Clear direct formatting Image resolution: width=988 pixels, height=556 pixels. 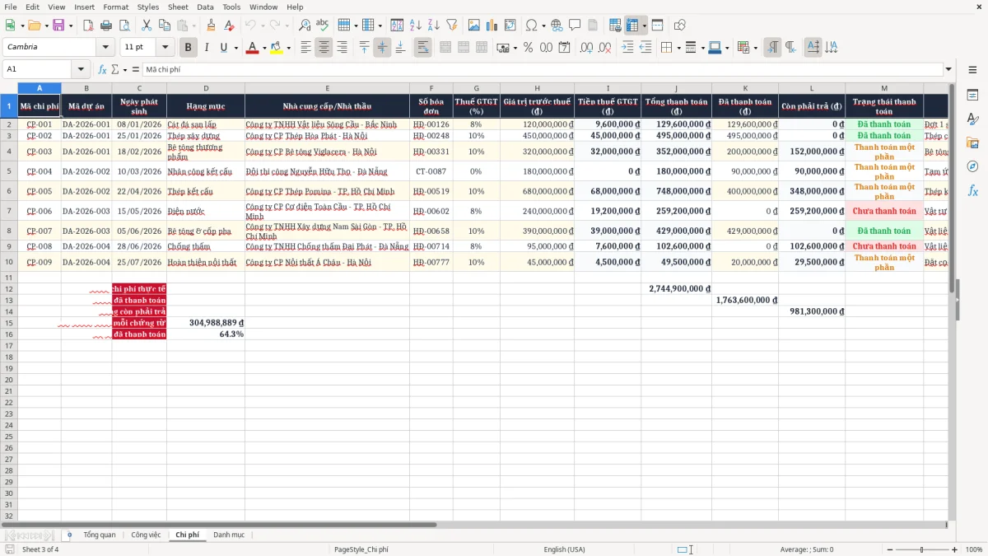pyautogui.click(x=230, y=26)
